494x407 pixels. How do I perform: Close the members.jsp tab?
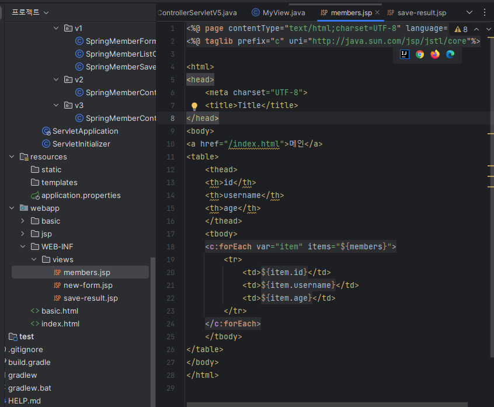(x=377, y=12)
